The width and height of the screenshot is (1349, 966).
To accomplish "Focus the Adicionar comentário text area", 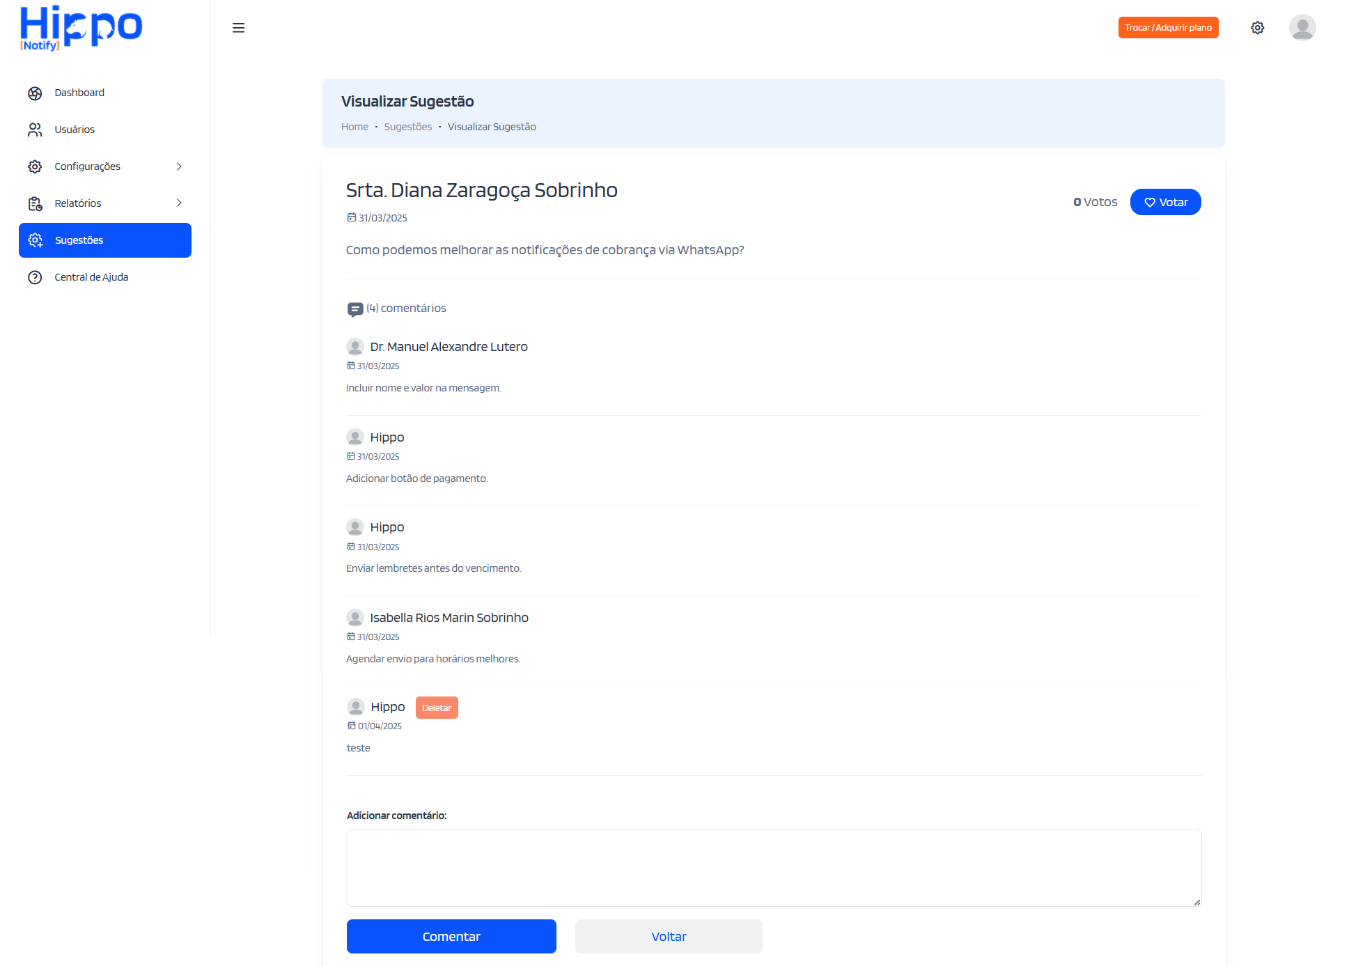I will click(x=774, y=868).
